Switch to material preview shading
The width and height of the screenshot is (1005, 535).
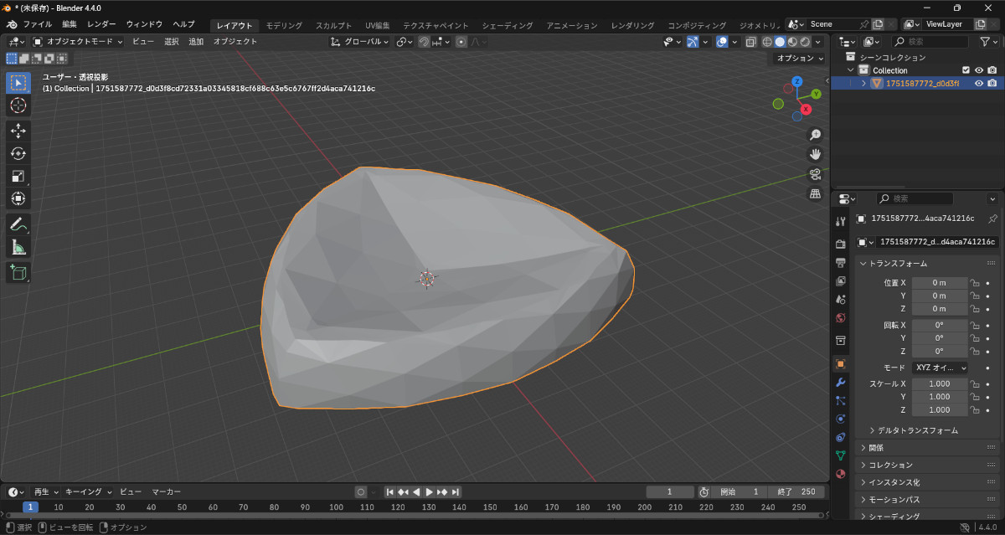tap(792, 41)
